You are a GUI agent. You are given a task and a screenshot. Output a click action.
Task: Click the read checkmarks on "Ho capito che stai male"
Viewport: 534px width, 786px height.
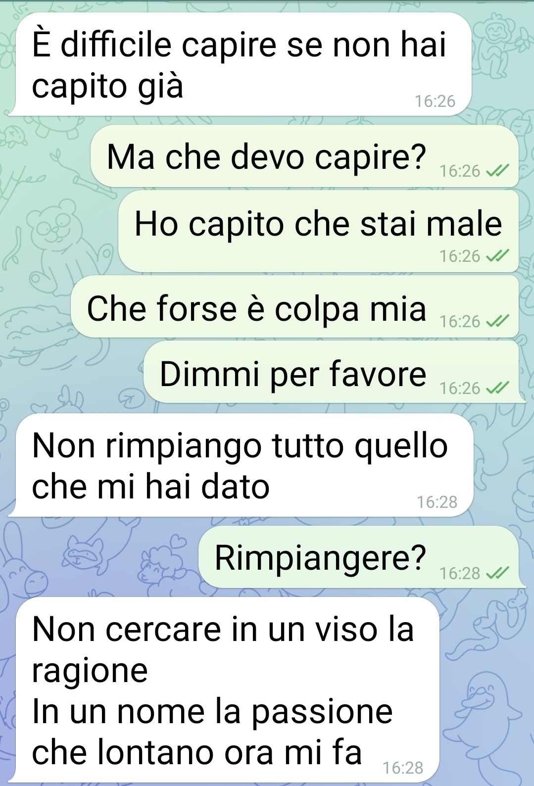(497, 256)
